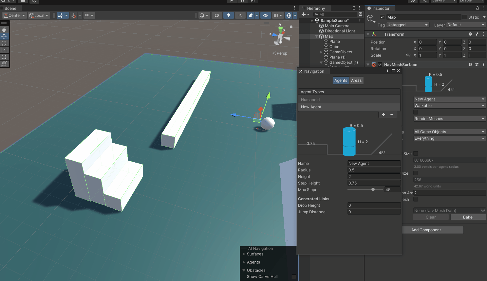The width and height of the screenshot is (487, 281).
Task: Select Main Camera in Hierarchy
Action: (337, 26)
